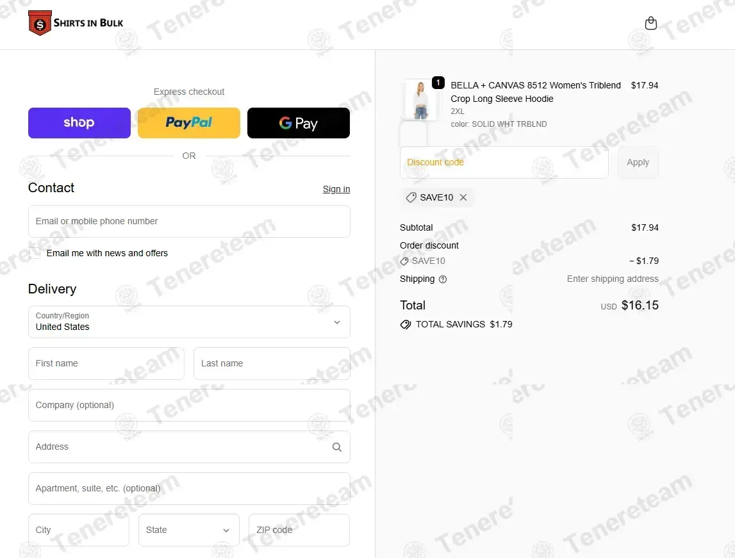Select Google Pay express checkout
The image size is (735, 558).
pos(299,123)
